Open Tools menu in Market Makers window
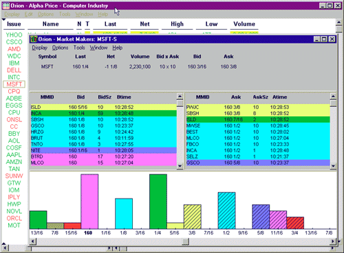Image resolution: width=344 pixels, height=253 pixels. point(79,48)
